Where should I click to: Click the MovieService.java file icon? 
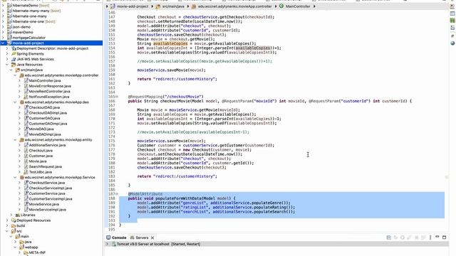[x=26, y=204]
